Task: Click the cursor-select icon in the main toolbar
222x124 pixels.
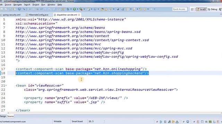Action: [x=24, y=9]
